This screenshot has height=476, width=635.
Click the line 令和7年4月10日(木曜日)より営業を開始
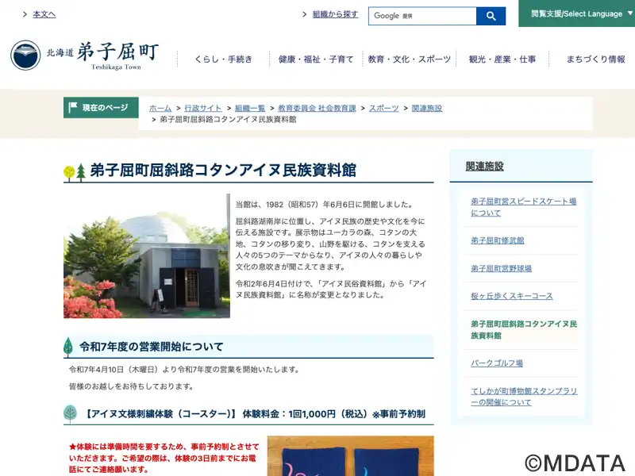pos(184,370)
